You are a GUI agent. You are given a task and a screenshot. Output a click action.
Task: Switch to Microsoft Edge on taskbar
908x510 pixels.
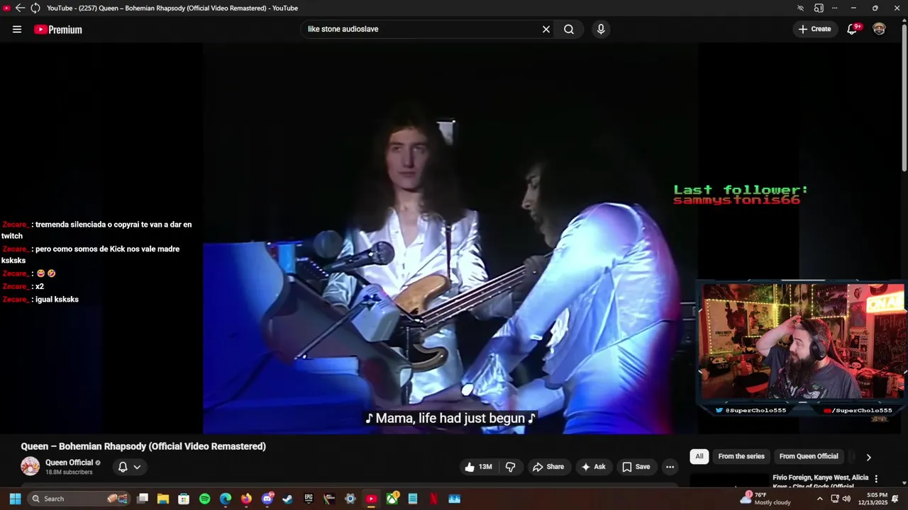226,499
